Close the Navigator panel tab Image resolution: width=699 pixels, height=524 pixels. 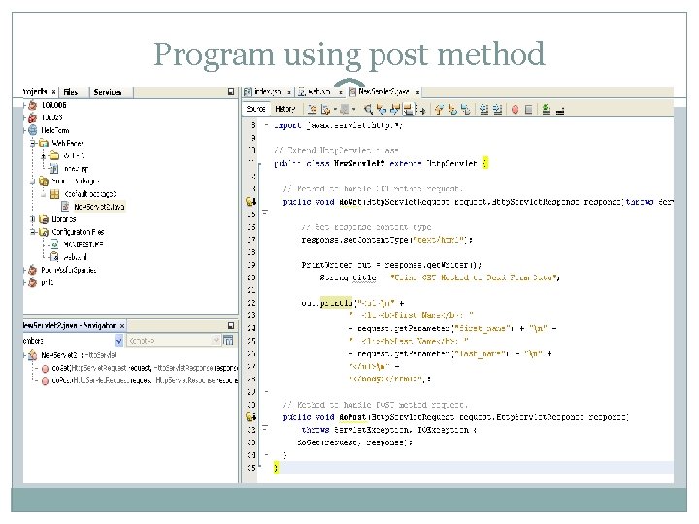[122, 326]
